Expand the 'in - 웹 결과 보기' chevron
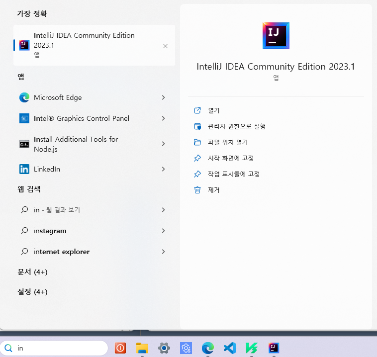Screen dimensions: 377x357 click(x=163, y=210)
